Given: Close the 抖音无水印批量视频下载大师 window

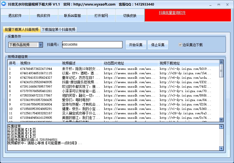Looking at the screenshot, I should (227, 5).
